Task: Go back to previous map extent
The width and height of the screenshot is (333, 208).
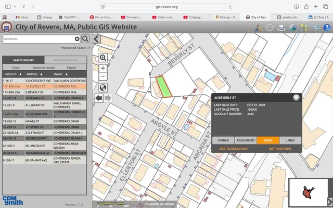Action: coord(98,98)
